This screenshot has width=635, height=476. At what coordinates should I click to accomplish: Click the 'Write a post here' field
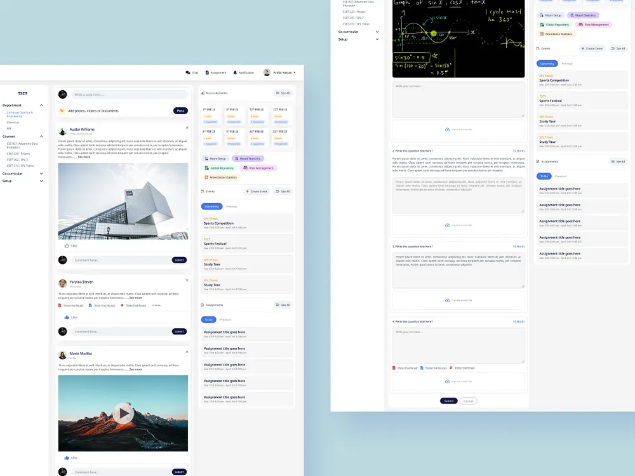[x=130, y=95]
